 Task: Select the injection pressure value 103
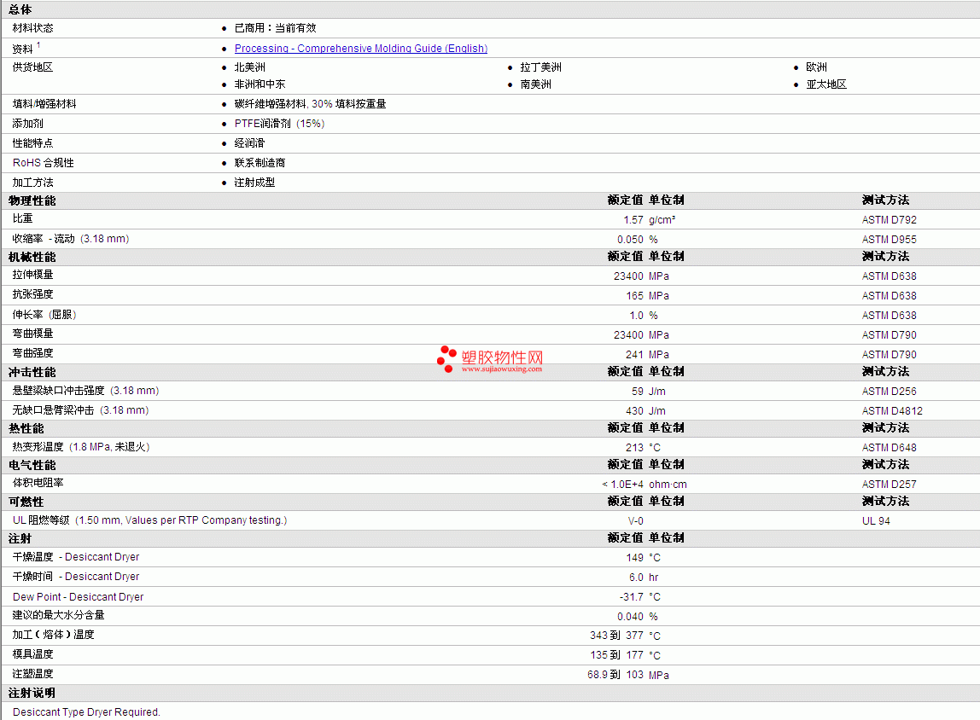[x=634, y=675]
